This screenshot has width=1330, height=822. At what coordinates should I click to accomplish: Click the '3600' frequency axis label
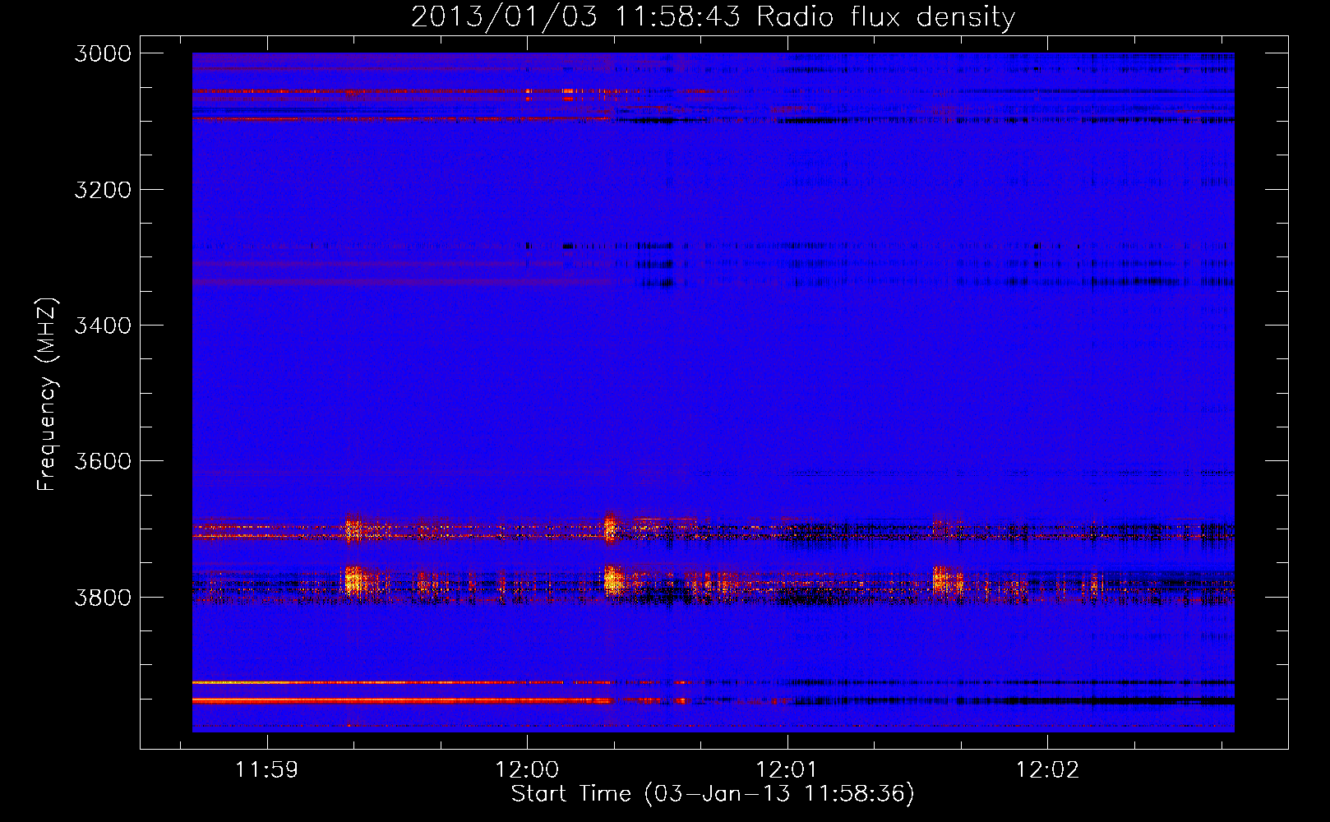point(103,461)
